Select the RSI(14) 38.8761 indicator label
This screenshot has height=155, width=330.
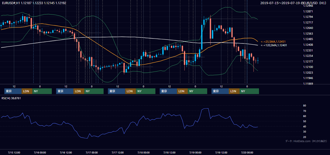tap(11, 98)
